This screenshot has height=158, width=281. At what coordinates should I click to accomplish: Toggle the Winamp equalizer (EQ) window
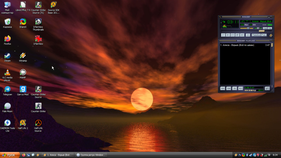[x=265, y=28]
